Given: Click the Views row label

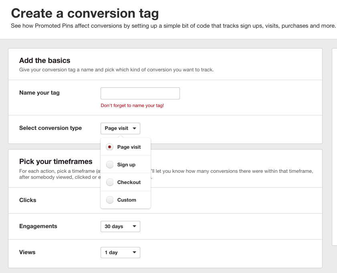Looking at the screenshot, I should point(27,252).
